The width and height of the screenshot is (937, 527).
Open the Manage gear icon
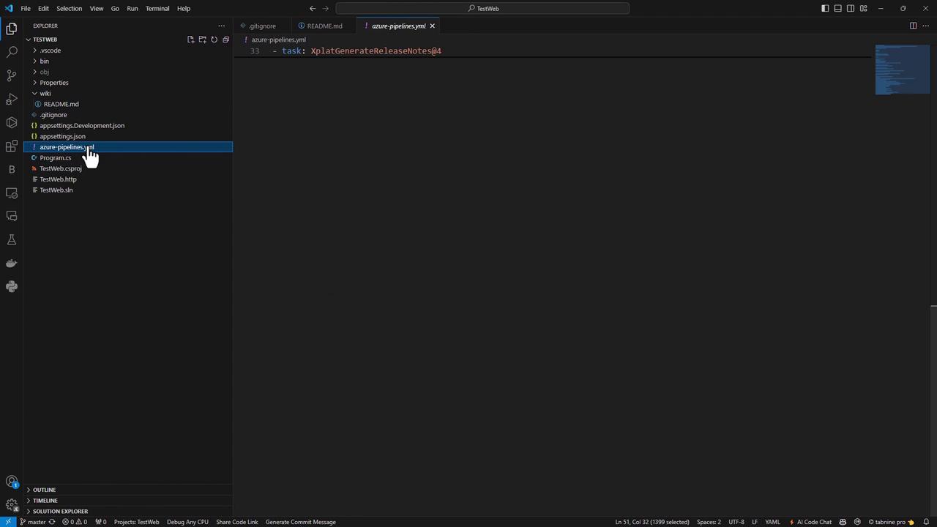point(12,504)
